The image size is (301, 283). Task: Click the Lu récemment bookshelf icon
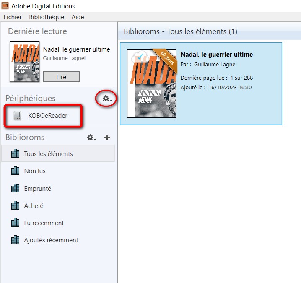coord(15,223)
